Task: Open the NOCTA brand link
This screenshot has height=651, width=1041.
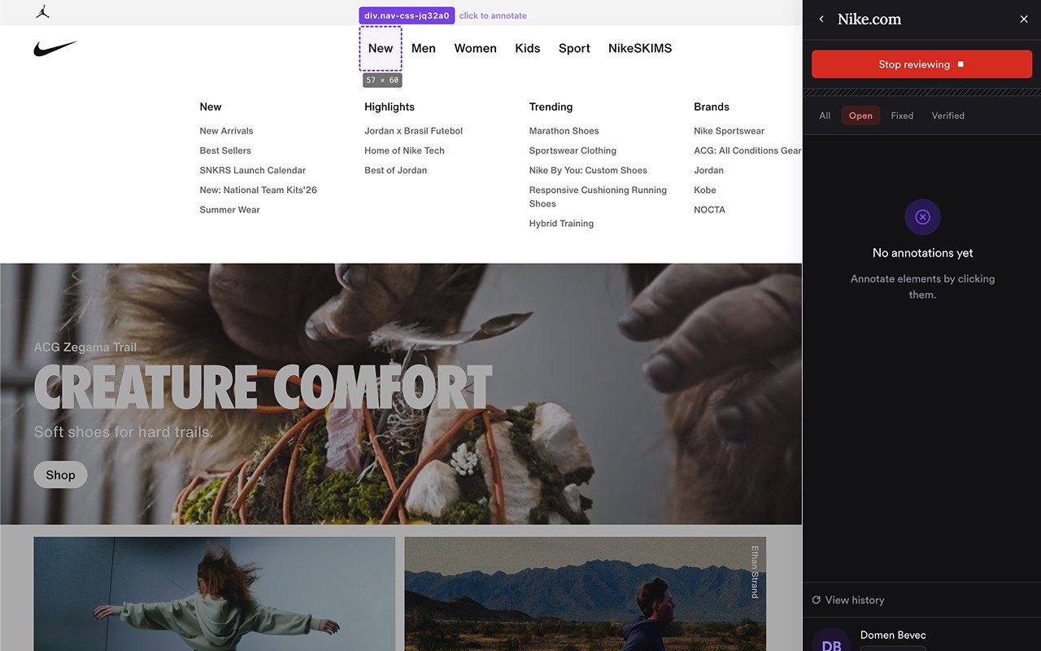Action: pos(710,210)
